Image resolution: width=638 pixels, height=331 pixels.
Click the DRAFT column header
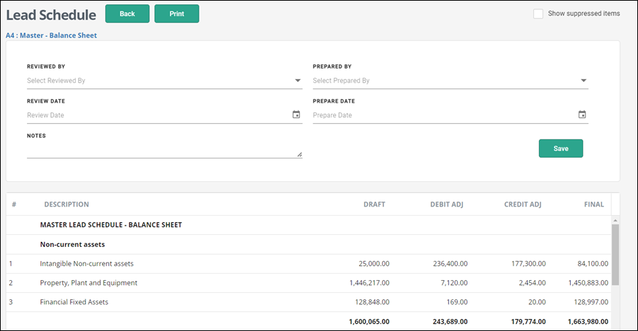[374, 204]
